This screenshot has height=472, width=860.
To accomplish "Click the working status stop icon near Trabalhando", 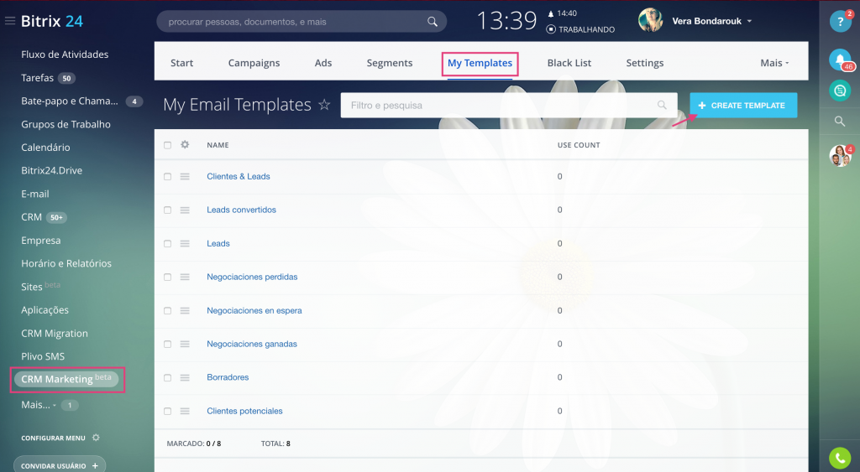I will (551, 29).
